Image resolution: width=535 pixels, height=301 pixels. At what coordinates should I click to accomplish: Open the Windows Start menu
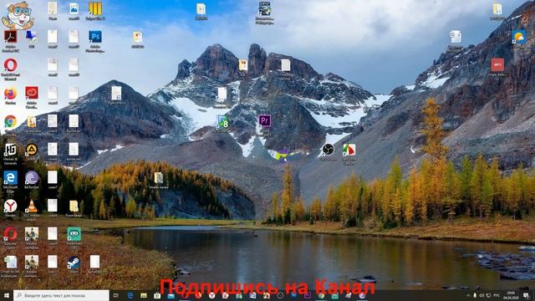pyautogui.click(x=6, y=295)
